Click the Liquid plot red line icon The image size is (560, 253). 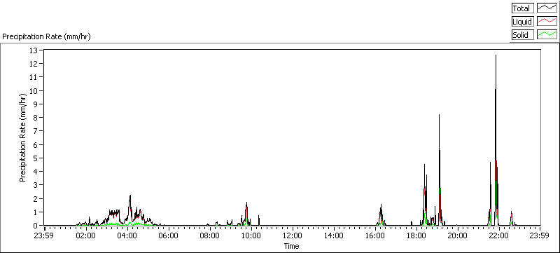tap(547, 22)
